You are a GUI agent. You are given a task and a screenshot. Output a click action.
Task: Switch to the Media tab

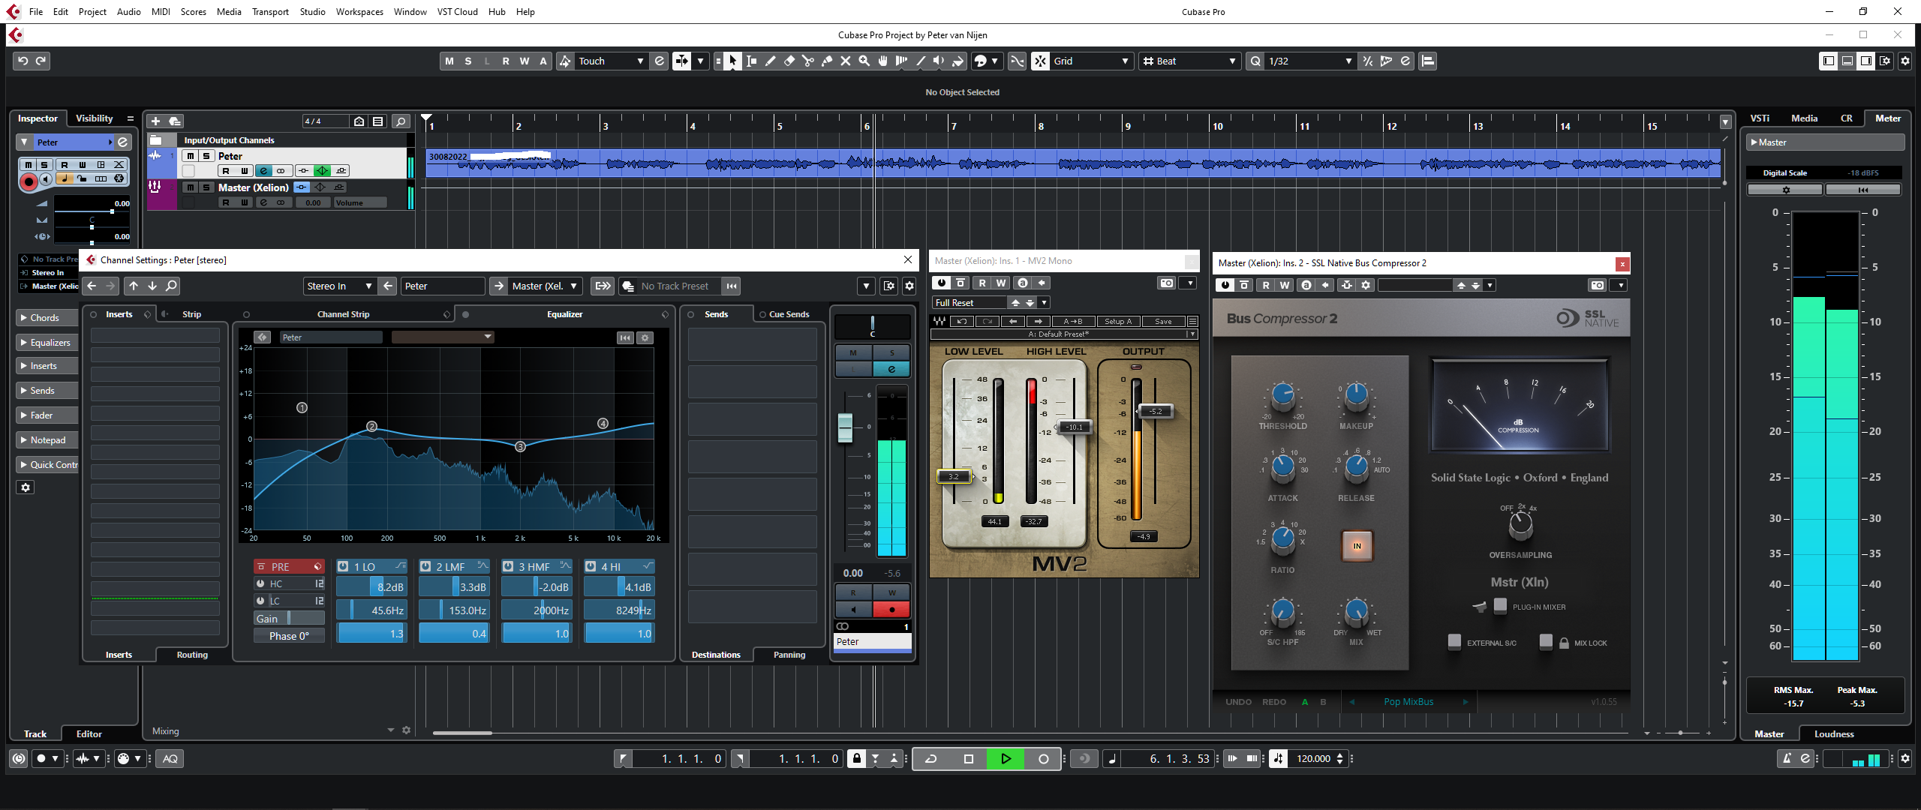[x=1804, y=118]
